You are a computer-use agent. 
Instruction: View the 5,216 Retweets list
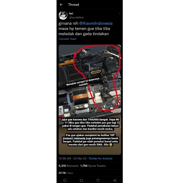coord(69,166)
